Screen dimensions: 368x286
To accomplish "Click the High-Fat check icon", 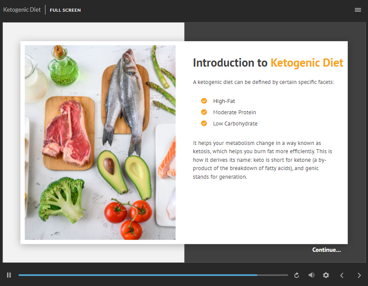I will click(x=204, y=101).
